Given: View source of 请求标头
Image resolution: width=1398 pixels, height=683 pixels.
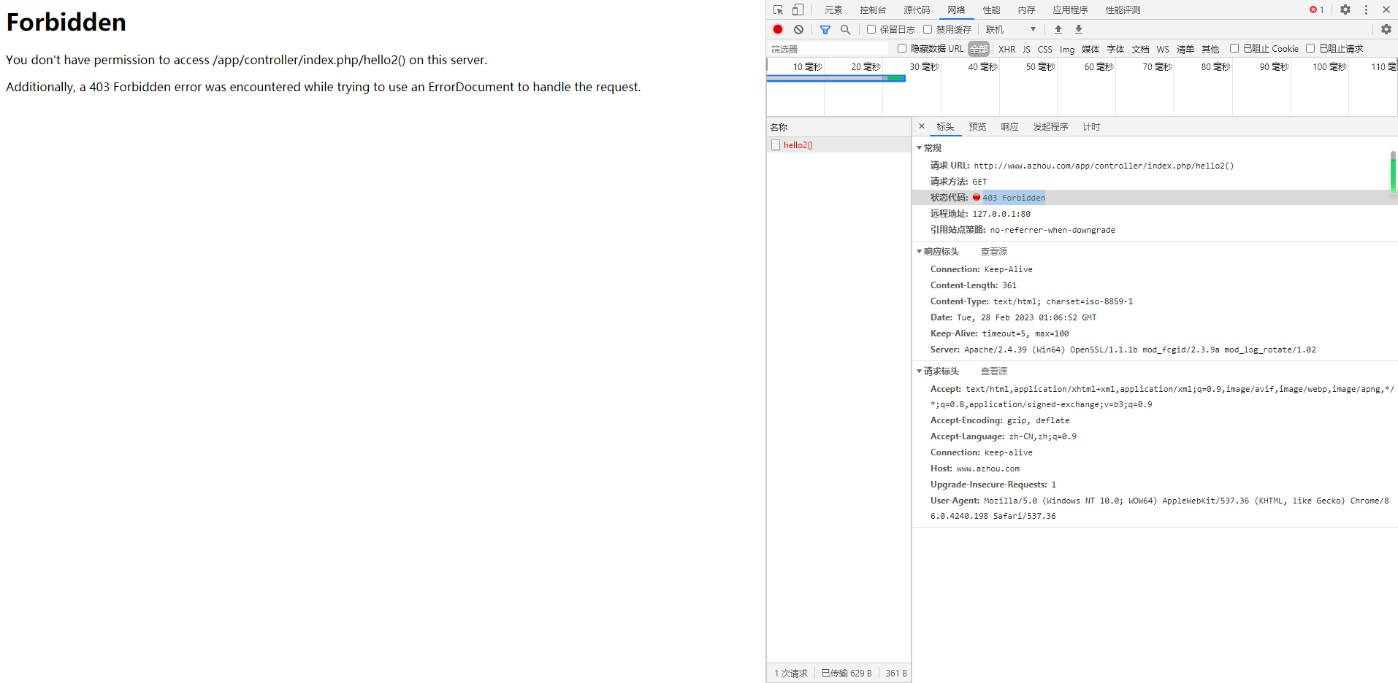Looking at the screenshot, I should coord(993,371).
